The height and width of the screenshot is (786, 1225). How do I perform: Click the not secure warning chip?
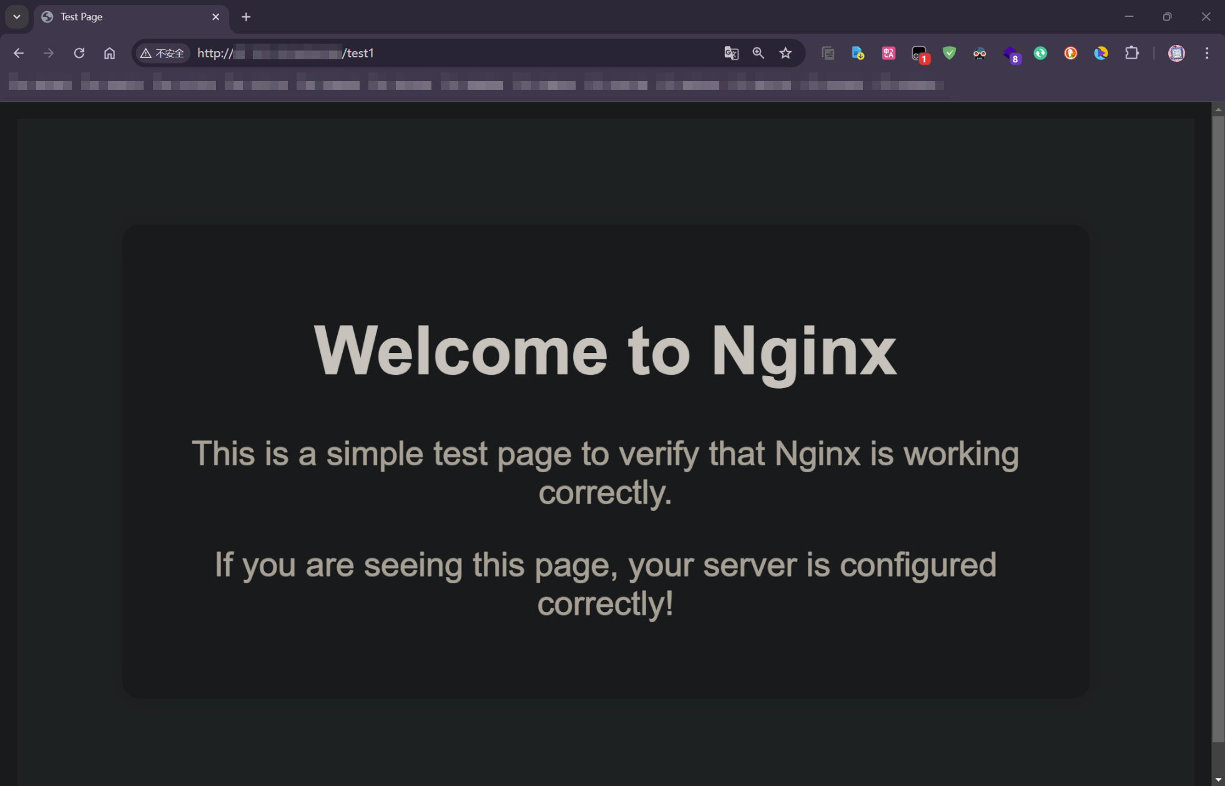[x=162, y=53]
